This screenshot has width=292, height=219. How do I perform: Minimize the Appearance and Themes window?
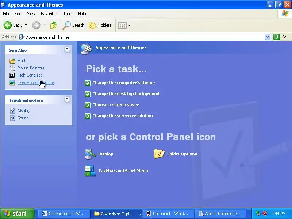click(270, 4)
